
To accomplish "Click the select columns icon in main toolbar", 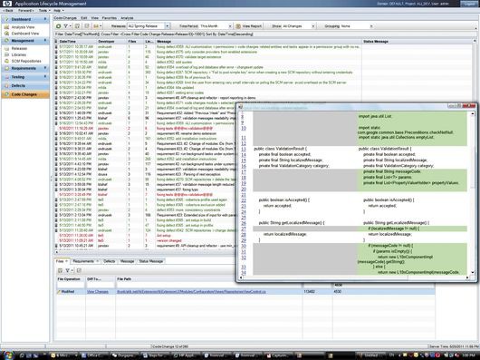I will 78,26.
